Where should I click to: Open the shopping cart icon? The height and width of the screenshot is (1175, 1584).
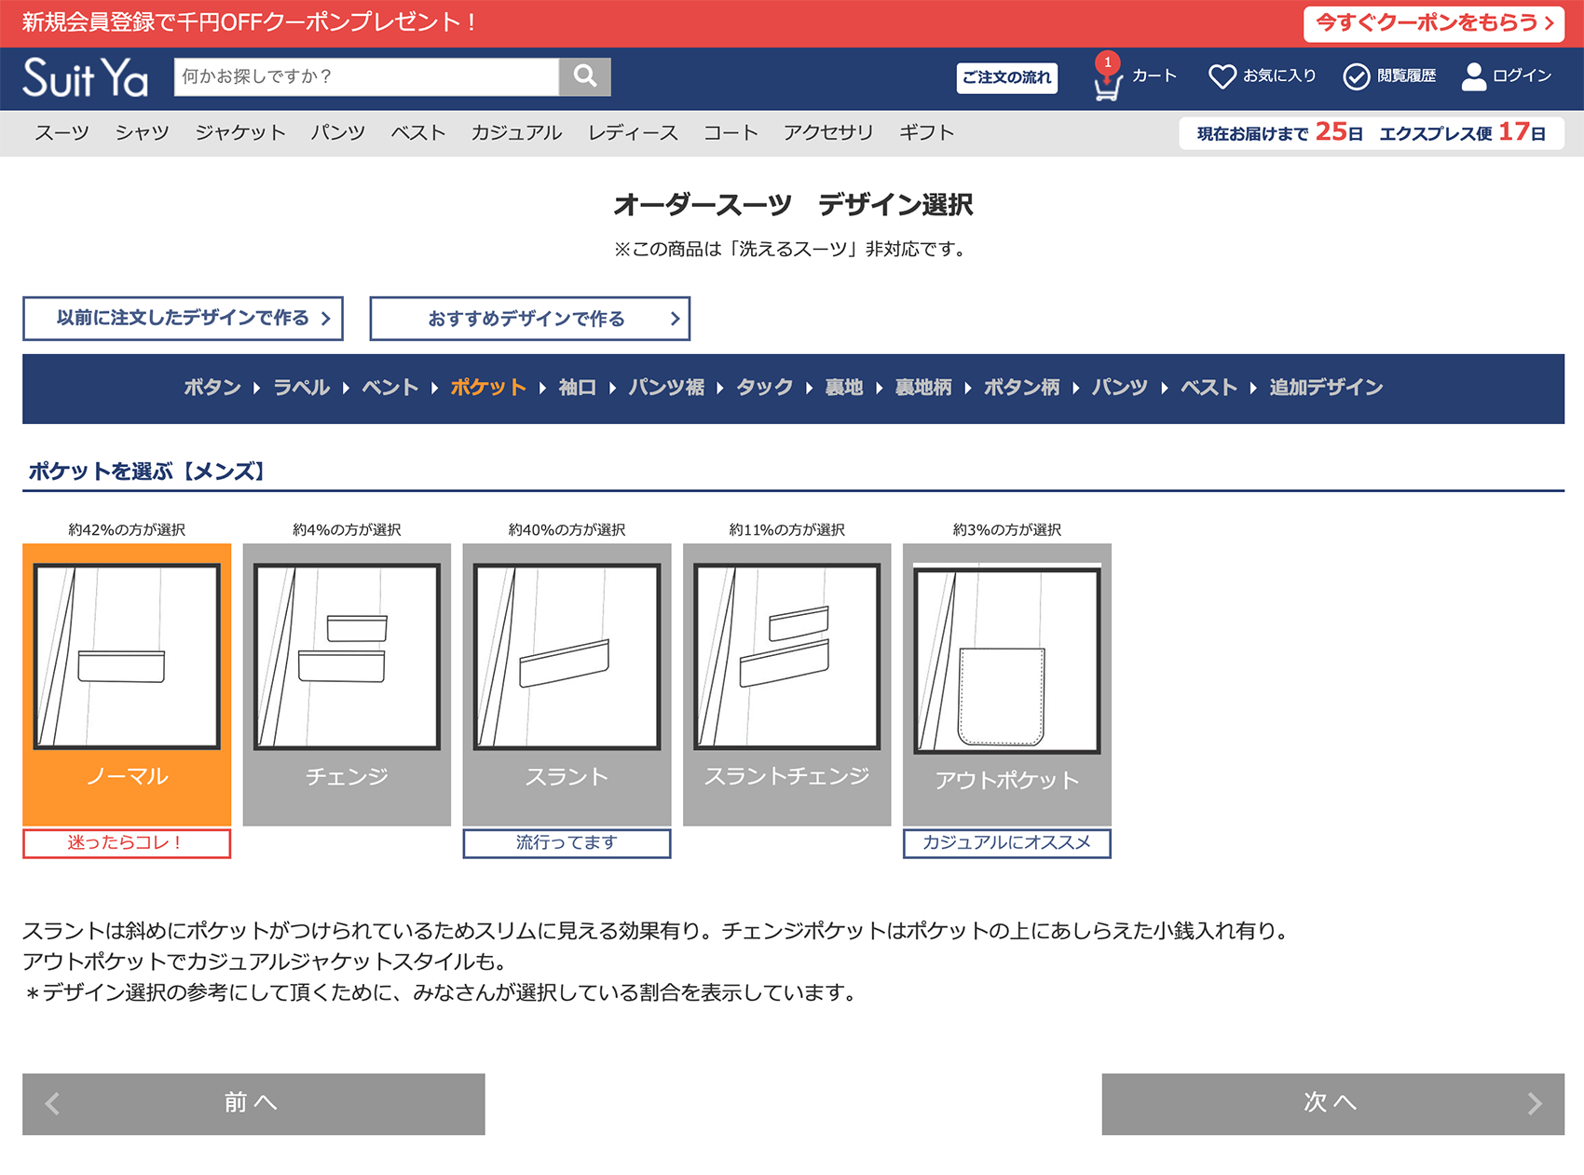pyautogui.click(x=1107, y=84)
